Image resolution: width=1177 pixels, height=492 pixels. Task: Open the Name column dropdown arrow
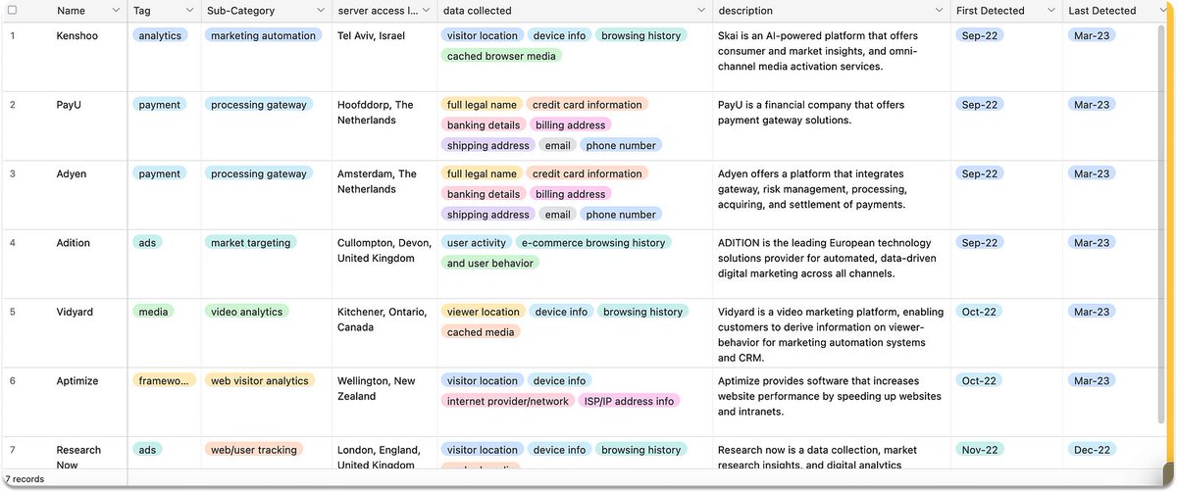pos(115,11)
